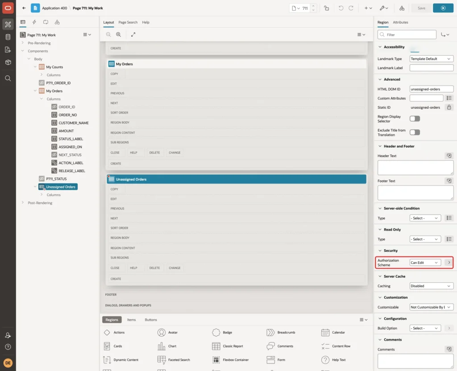This screenshot has width=457, height=371.
Task: Open Gallery cube icon in sidebar
Action: [x=8, y=62]
